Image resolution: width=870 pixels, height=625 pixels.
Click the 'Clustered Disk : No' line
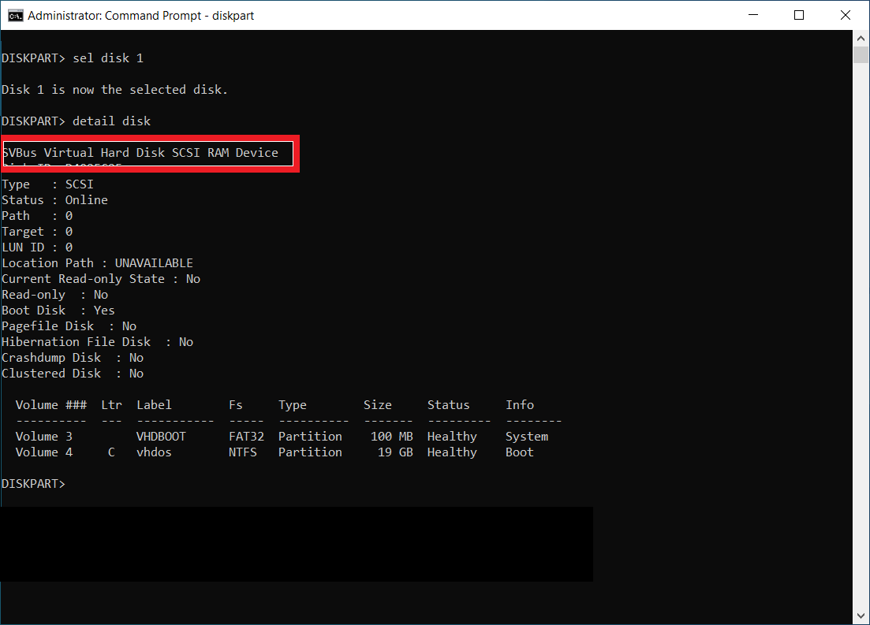tap(72, 374)
